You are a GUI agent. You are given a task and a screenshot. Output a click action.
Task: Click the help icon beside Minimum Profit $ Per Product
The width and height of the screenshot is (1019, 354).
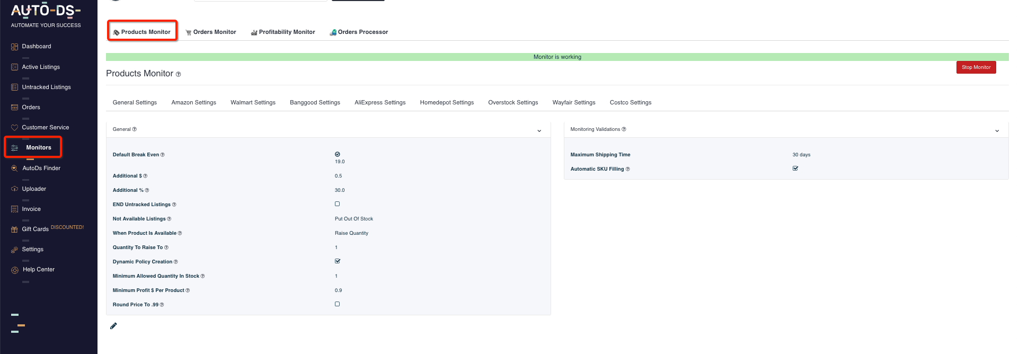[x=188, y=290]
